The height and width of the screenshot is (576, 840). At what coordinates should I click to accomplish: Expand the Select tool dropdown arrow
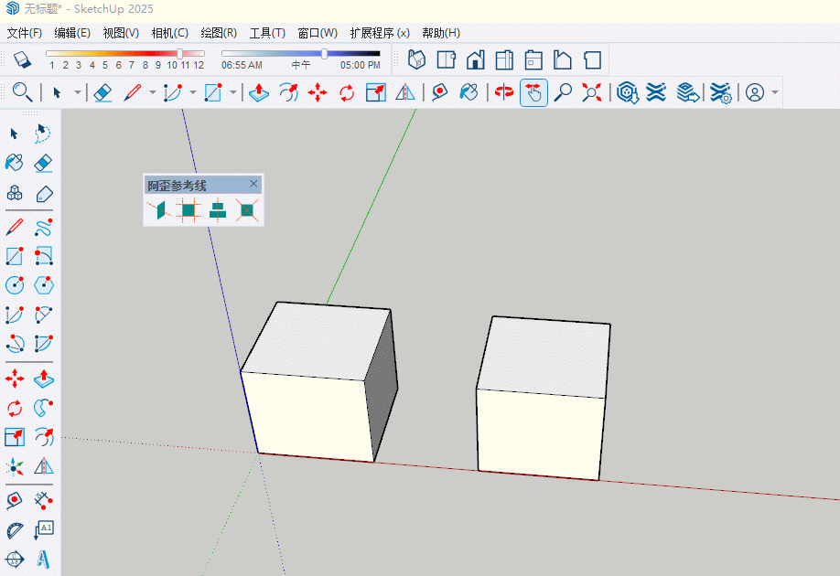point(78,92)
